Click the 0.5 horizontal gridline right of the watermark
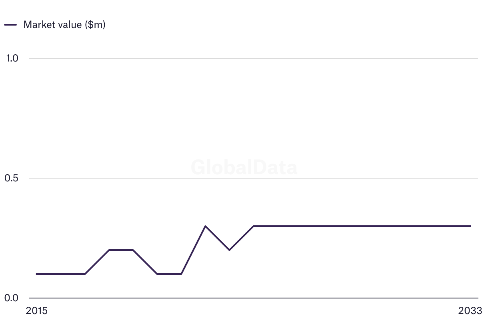The image size is (488, 334). [x=380, y=178]
